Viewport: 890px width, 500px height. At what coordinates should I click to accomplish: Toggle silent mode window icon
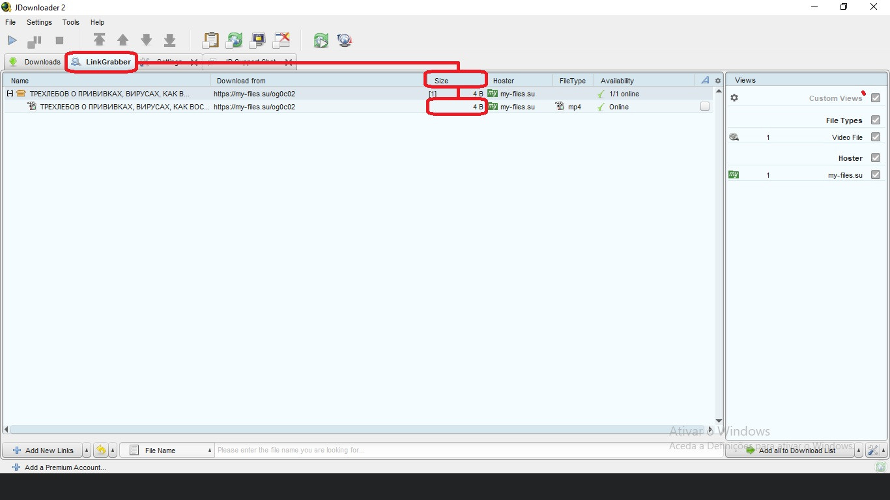(281, 40)
